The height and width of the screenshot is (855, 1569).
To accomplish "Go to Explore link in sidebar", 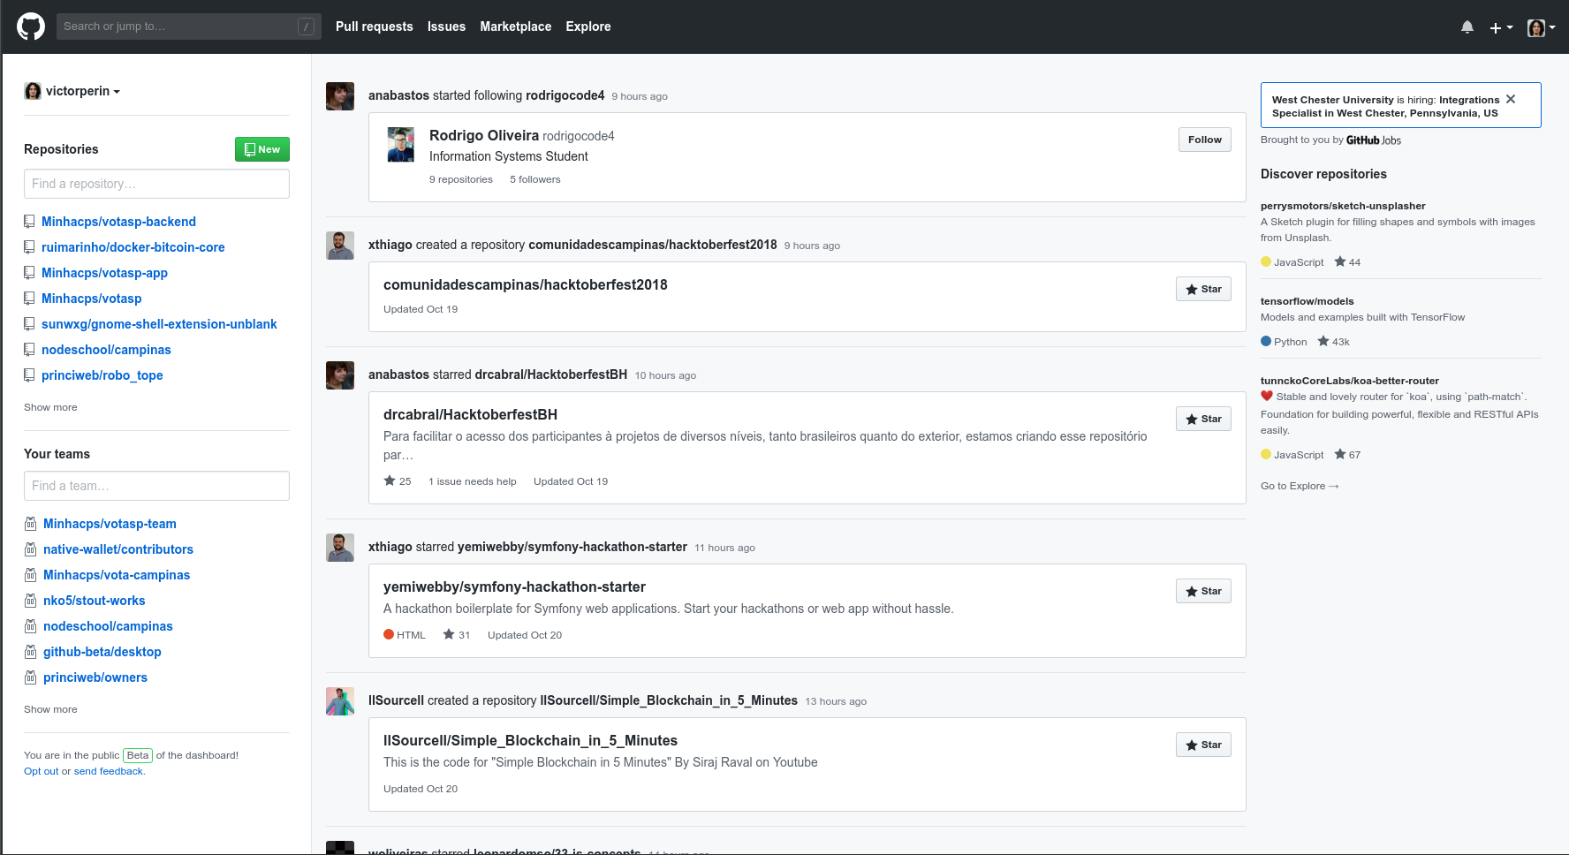I will (1300, 486).
